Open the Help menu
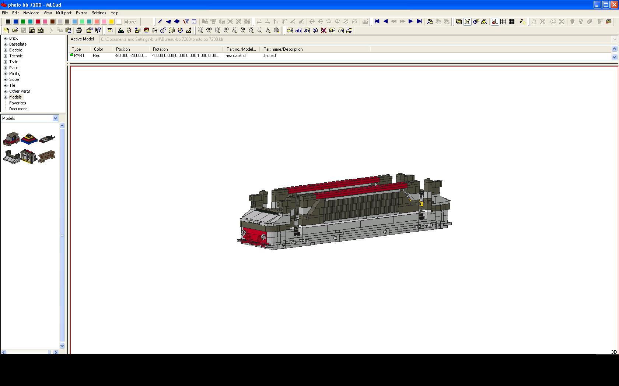Viewport: 619px width, 386px height. point(115,13)
